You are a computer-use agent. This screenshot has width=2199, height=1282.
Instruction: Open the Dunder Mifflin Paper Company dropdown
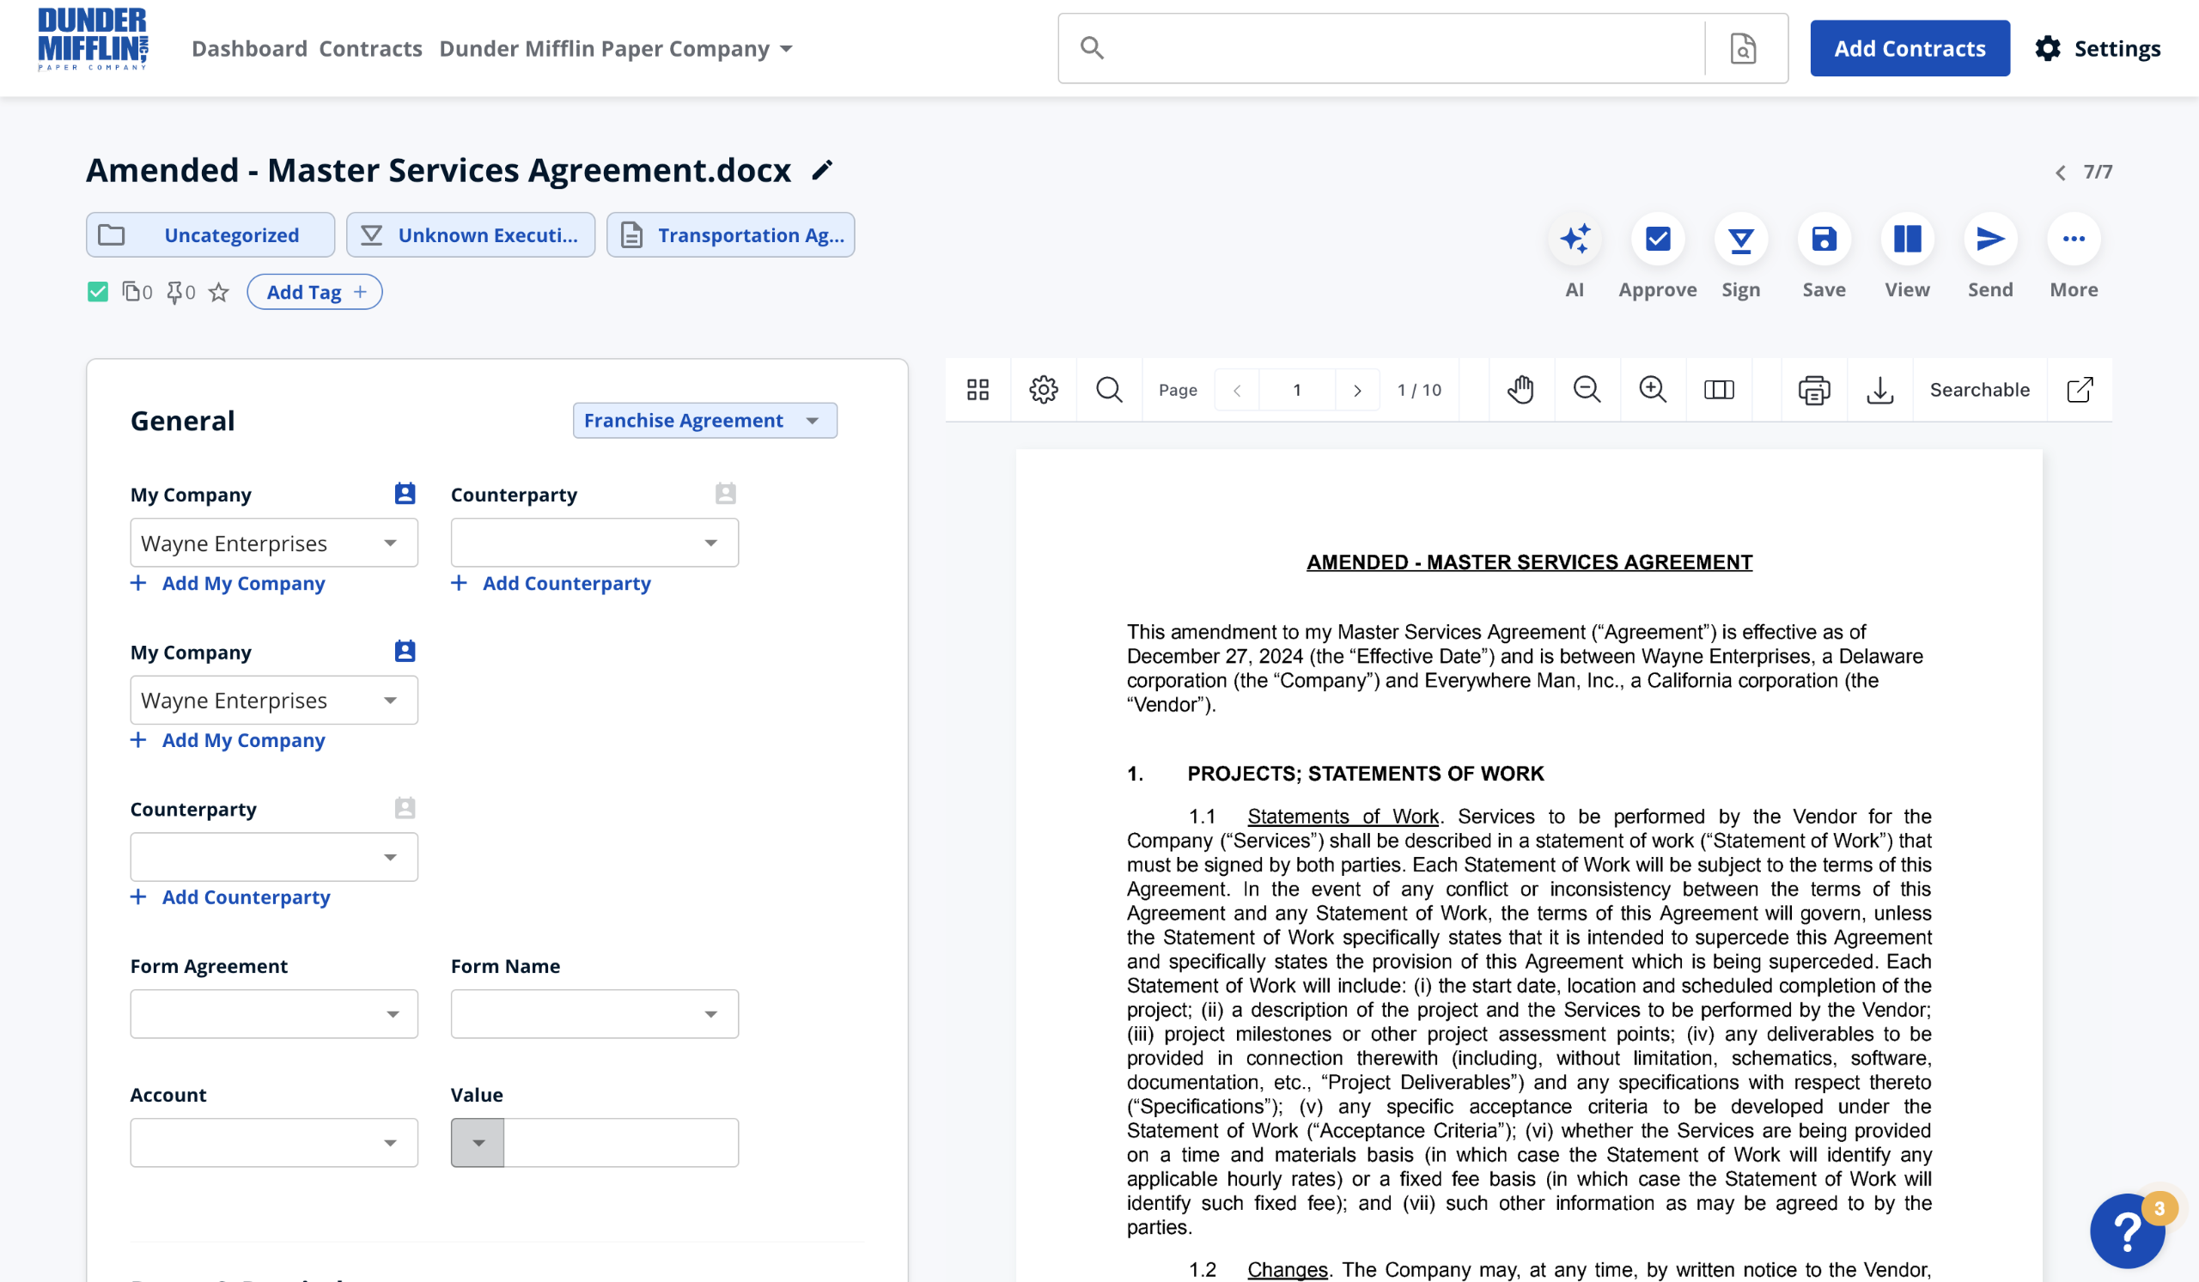(x=615, y=49)
